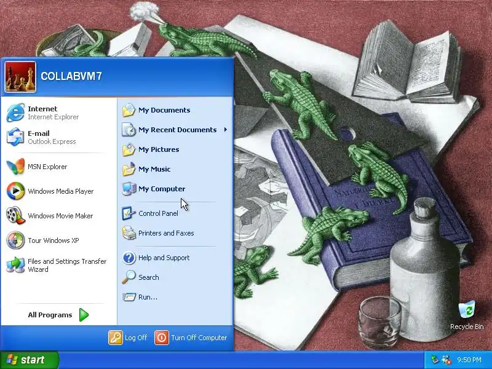The width and height of the screenshot is (492, 369).
Task: Expand My Recent Documents submenu arrow
Action: click(x=225, y=130)
